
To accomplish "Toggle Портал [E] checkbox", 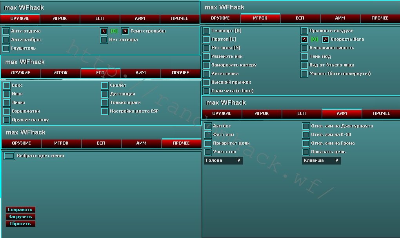I will (x=206, y=39).
